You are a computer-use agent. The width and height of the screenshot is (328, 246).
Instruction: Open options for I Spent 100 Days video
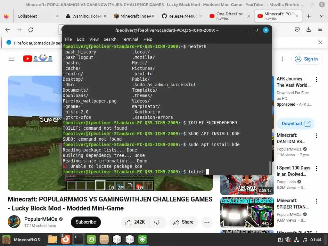[316, 168]
